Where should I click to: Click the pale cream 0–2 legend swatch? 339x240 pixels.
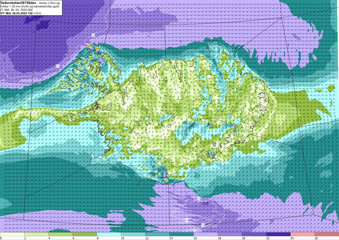[12, 234]
